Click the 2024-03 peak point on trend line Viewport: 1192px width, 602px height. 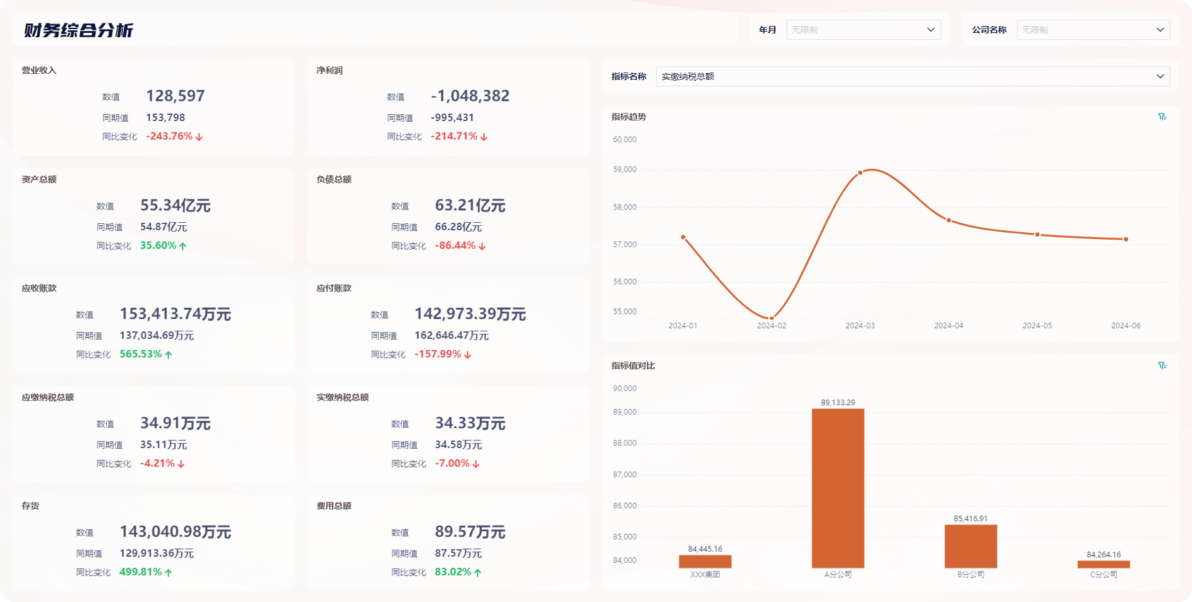click(860, 171)
